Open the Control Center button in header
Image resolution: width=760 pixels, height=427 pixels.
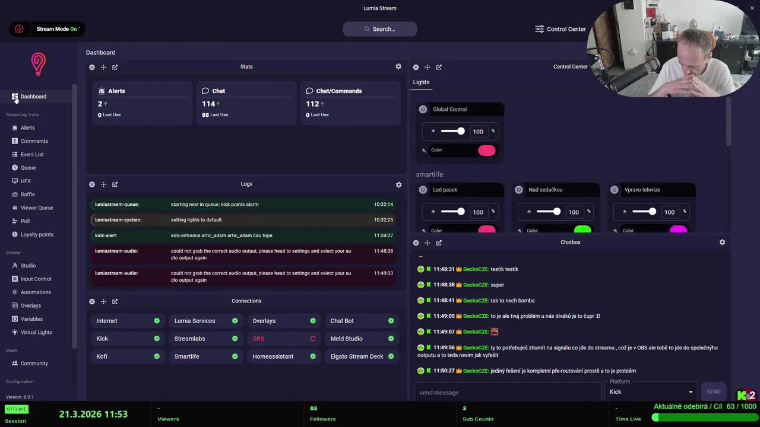[560, 28]
